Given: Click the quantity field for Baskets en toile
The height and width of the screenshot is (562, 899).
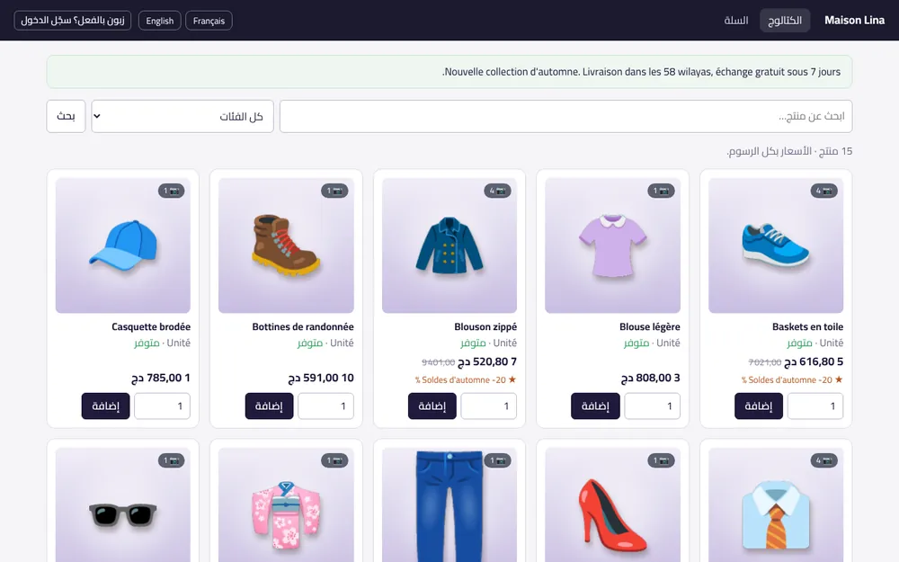Looking at the screenshot, I should click(815, 406).
